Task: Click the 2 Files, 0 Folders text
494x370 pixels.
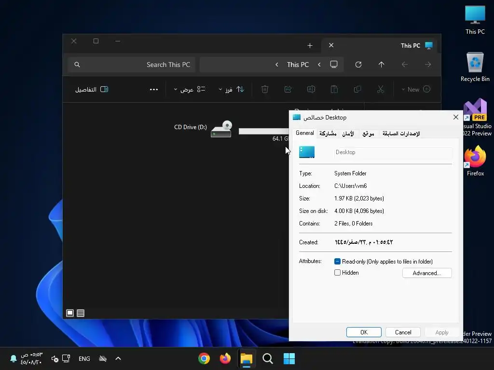Action: pyautogui.click(x=354, y=224)
